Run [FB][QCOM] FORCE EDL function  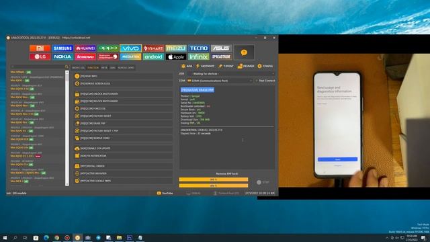[x=123, y=109]
